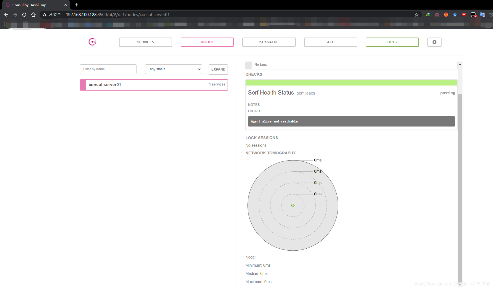This screenshot has height=289, width=493.
Task: Click the Consul logo icon
Action: pyautogui.click(x=92, y=42)
